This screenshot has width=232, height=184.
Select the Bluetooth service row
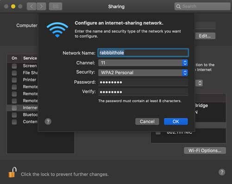click(22, 114)
